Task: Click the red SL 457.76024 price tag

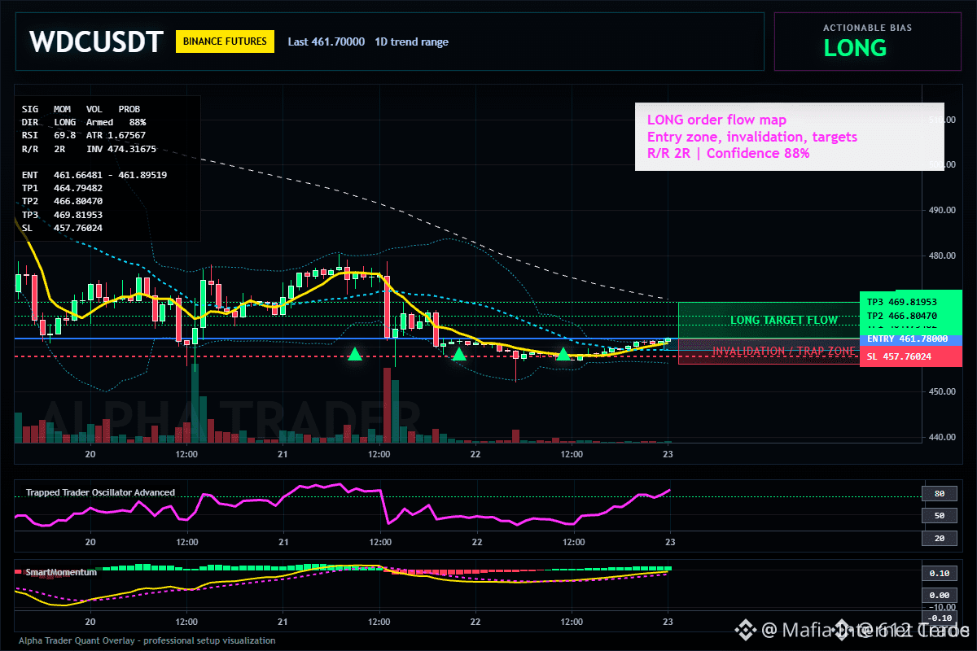Action: click(x=910, y=356)
